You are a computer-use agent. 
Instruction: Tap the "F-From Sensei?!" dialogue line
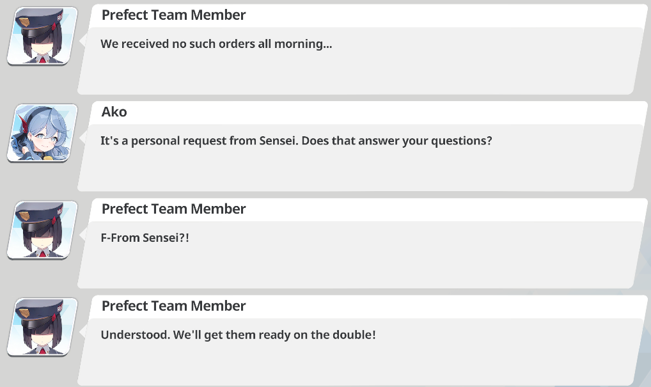[x=145, y=238]
